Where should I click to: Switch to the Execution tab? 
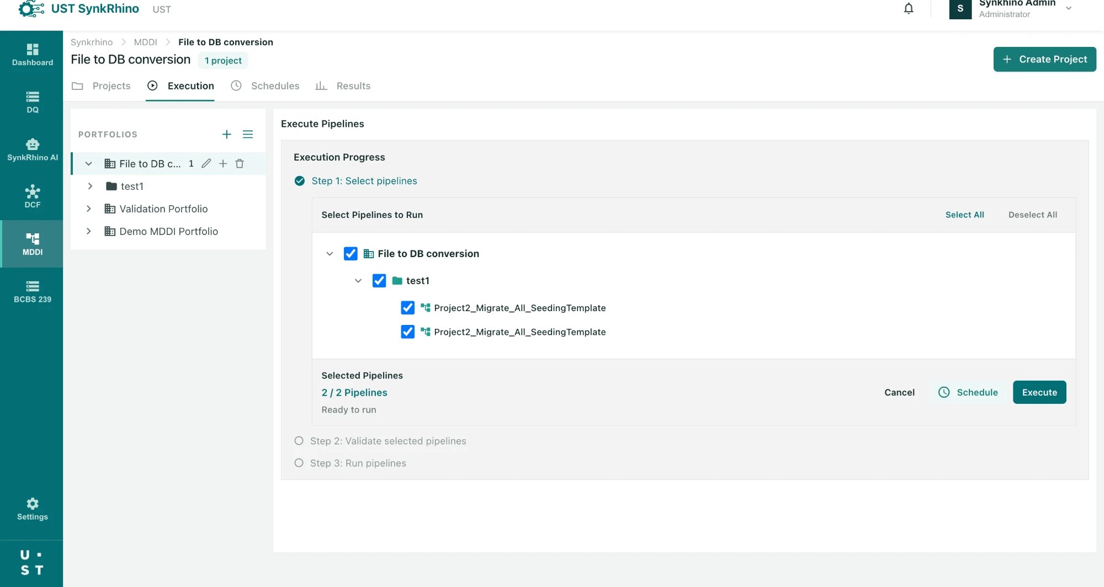click(x=181, y=86)
